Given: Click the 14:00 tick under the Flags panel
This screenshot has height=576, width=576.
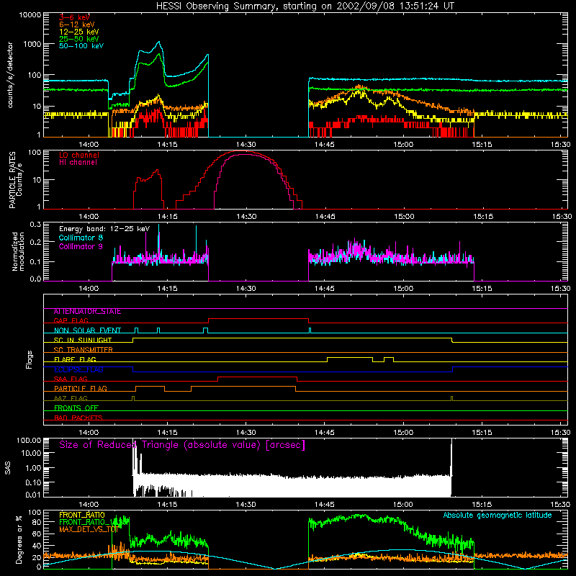Looking at the screenshot, I should (89, 433).
